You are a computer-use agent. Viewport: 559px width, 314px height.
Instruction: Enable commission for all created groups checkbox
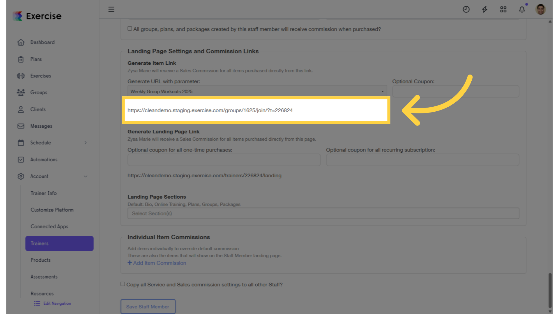130,28
